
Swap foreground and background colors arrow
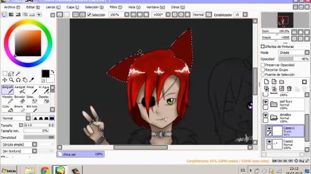52,72
